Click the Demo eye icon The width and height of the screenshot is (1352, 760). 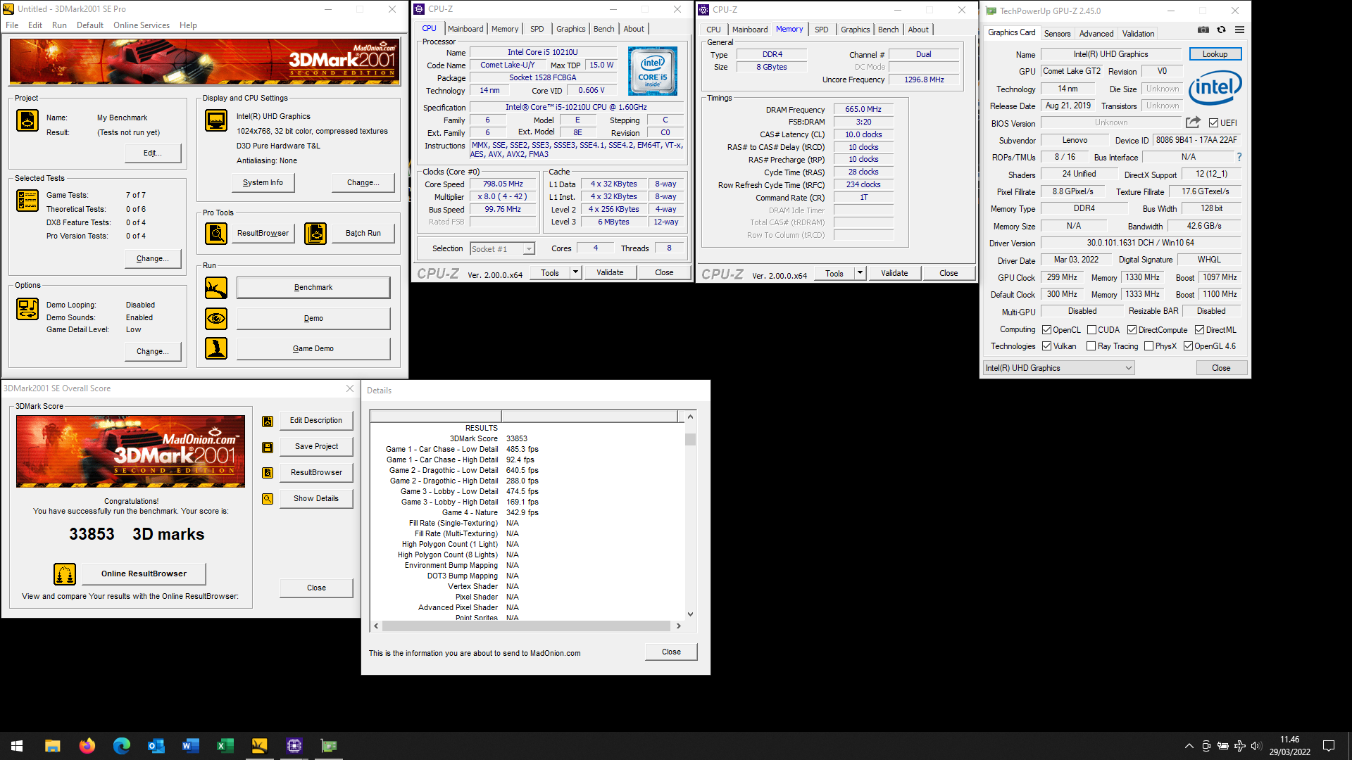pos(216,319)
